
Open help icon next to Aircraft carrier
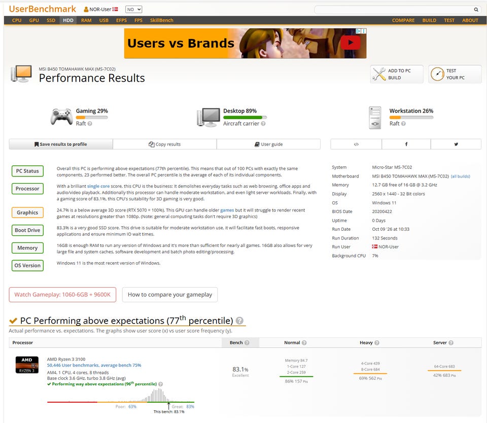(263, 124)
